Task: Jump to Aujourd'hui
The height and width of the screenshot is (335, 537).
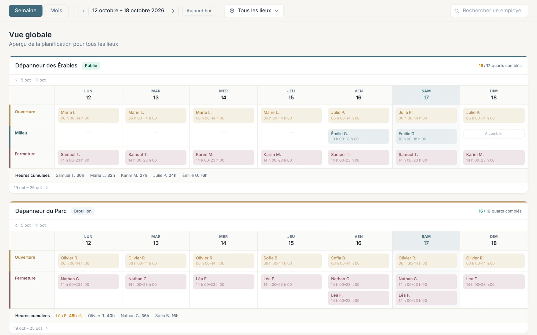Action: point(199,11)
